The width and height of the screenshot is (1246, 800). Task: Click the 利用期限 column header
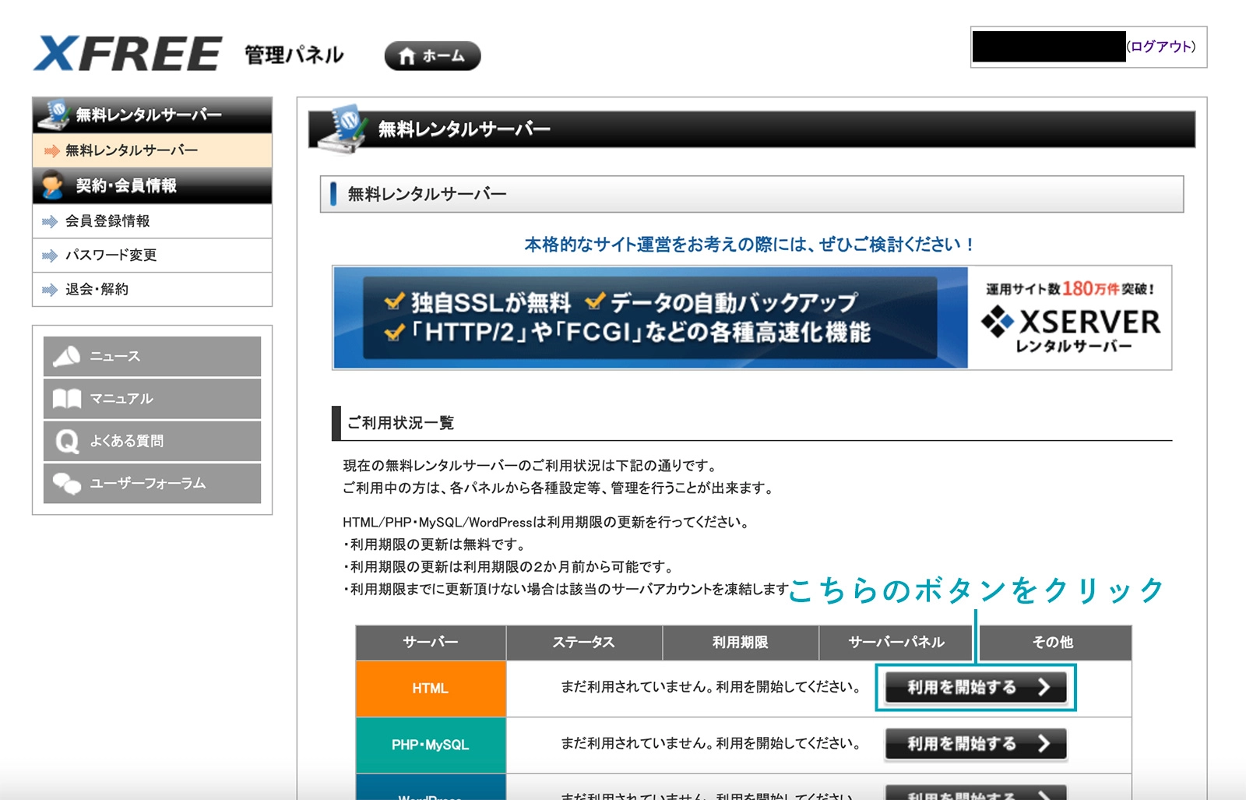(x=741, y=643)
